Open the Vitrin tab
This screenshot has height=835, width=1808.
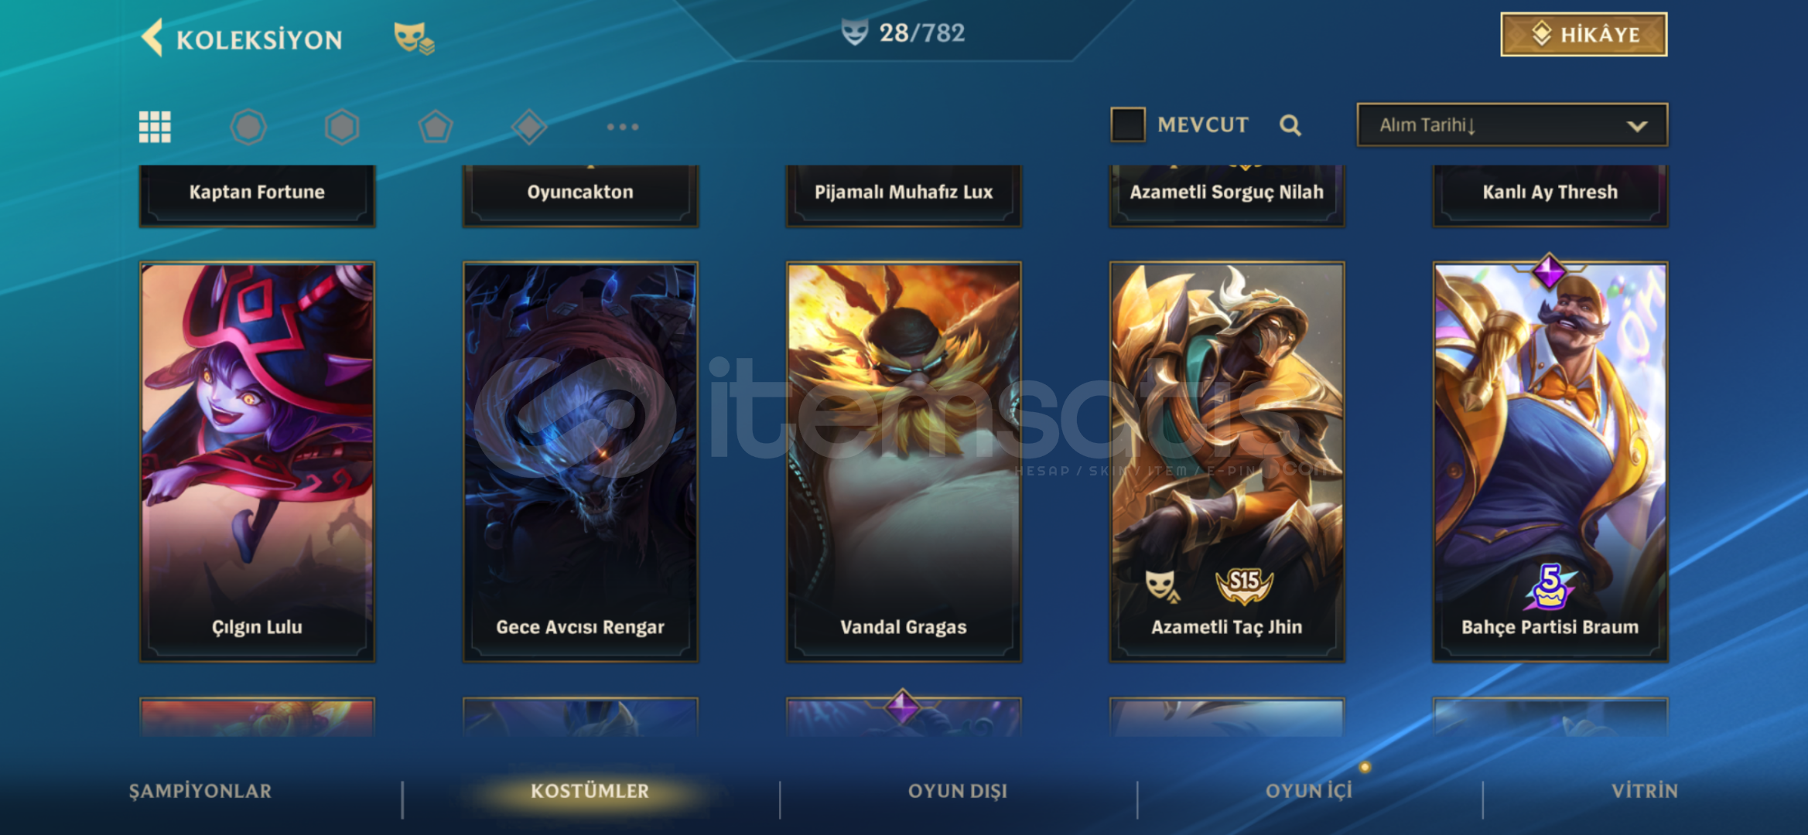[1645, 791]
